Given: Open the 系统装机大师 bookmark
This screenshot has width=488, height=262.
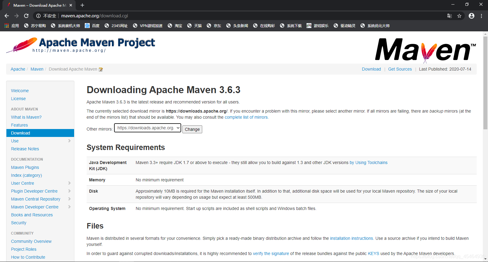Looking at the screenshot, I should tap(65, 26).
